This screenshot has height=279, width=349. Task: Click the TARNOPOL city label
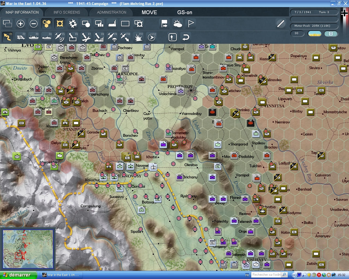click(127, 74)
